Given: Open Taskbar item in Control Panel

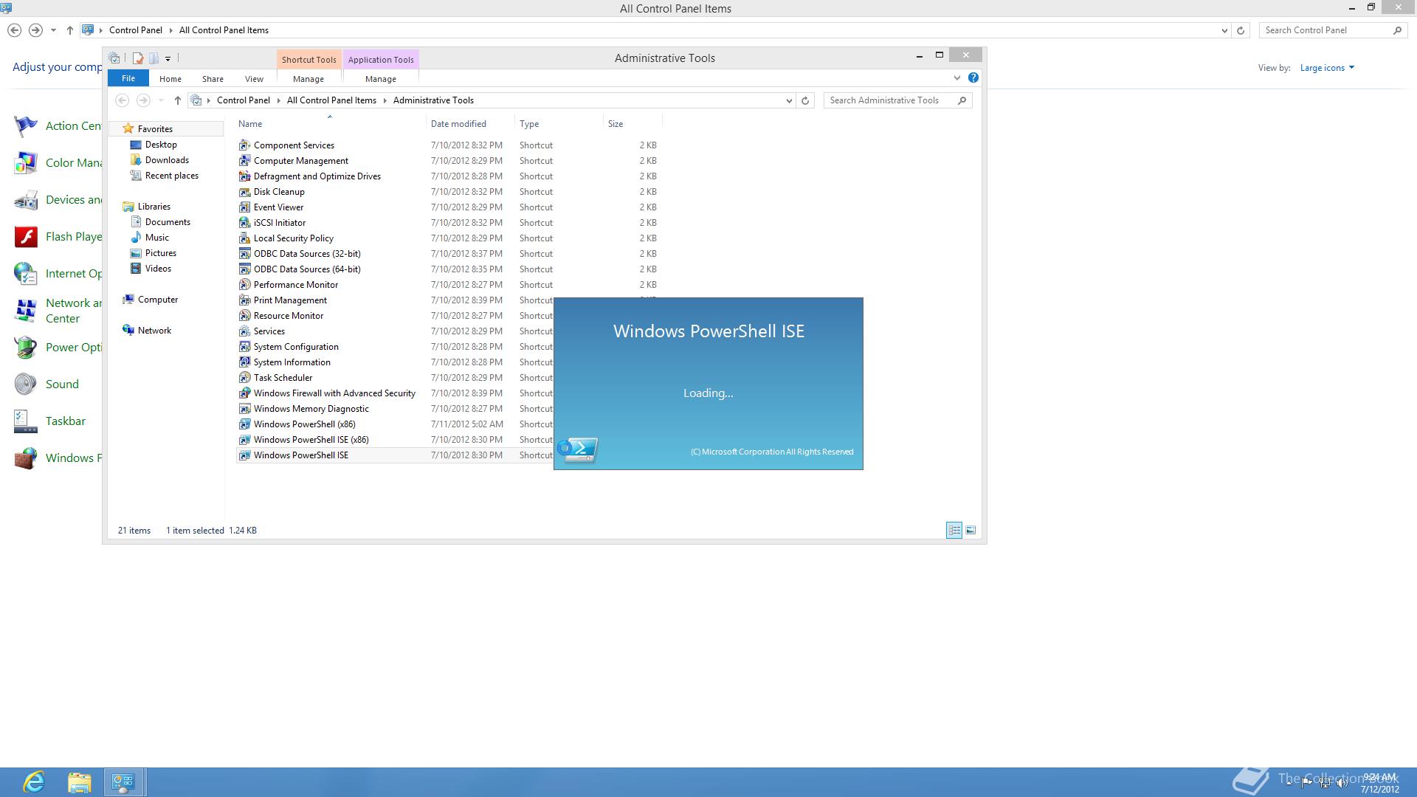Looking at the screenshot, I should pyautogui.click(x=49, y=421).
